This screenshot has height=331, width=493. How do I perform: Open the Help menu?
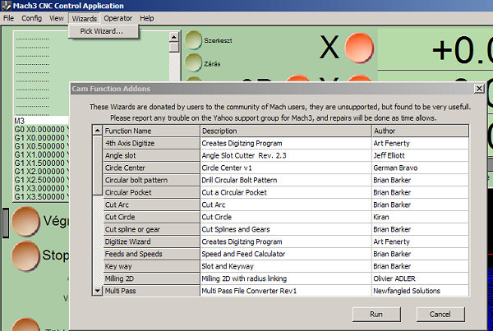(x=147, y=18)
